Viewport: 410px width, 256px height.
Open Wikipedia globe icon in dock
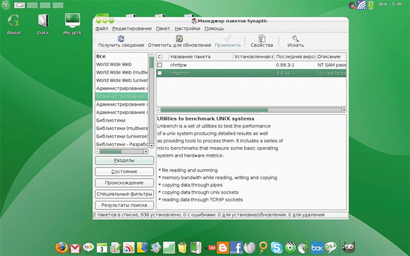tap(250, 248)
